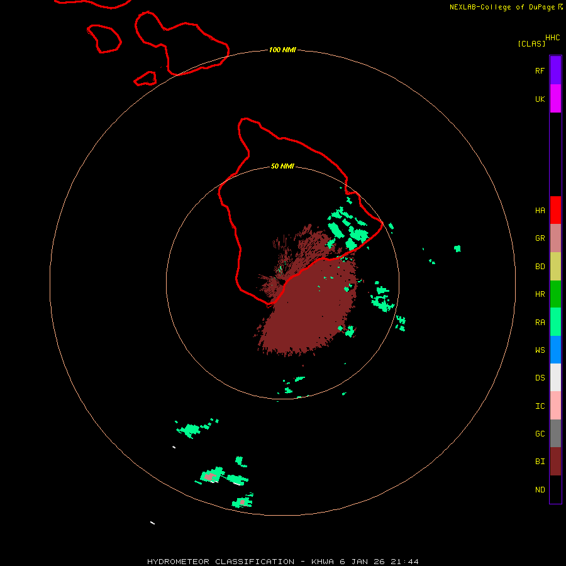Click the DS legend label
Image resolution: width=566 pixels, height=566 pixels.
pos(540,378)
